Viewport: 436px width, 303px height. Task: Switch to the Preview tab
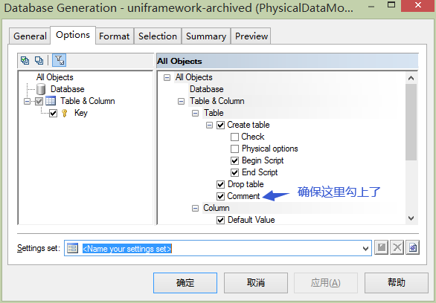(x=251, y=36)
